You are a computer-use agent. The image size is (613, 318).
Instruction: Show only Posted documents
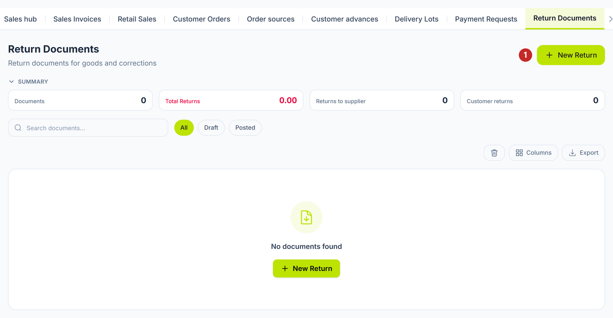pos(245,128)
